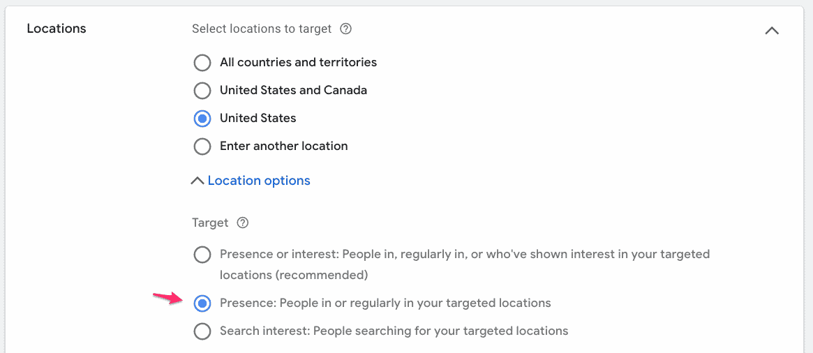This screenshot has width=813, height=353.
Task: Open help icon beside Select locations to target
Action: 346,29
